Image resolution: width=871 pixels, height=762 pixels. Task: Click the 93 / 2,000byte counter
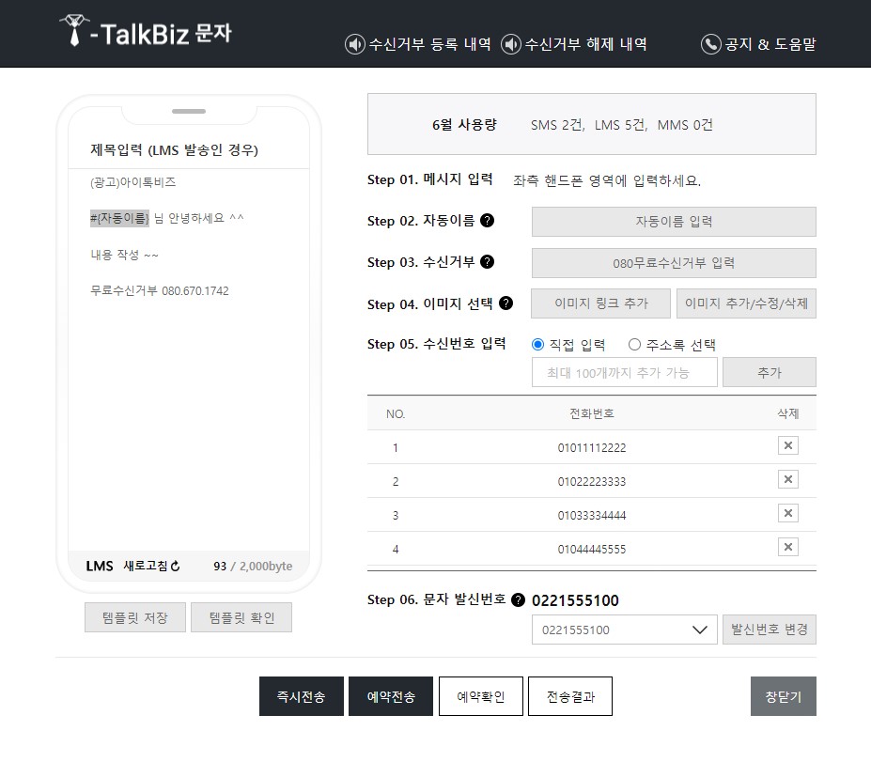coord(253,566)
